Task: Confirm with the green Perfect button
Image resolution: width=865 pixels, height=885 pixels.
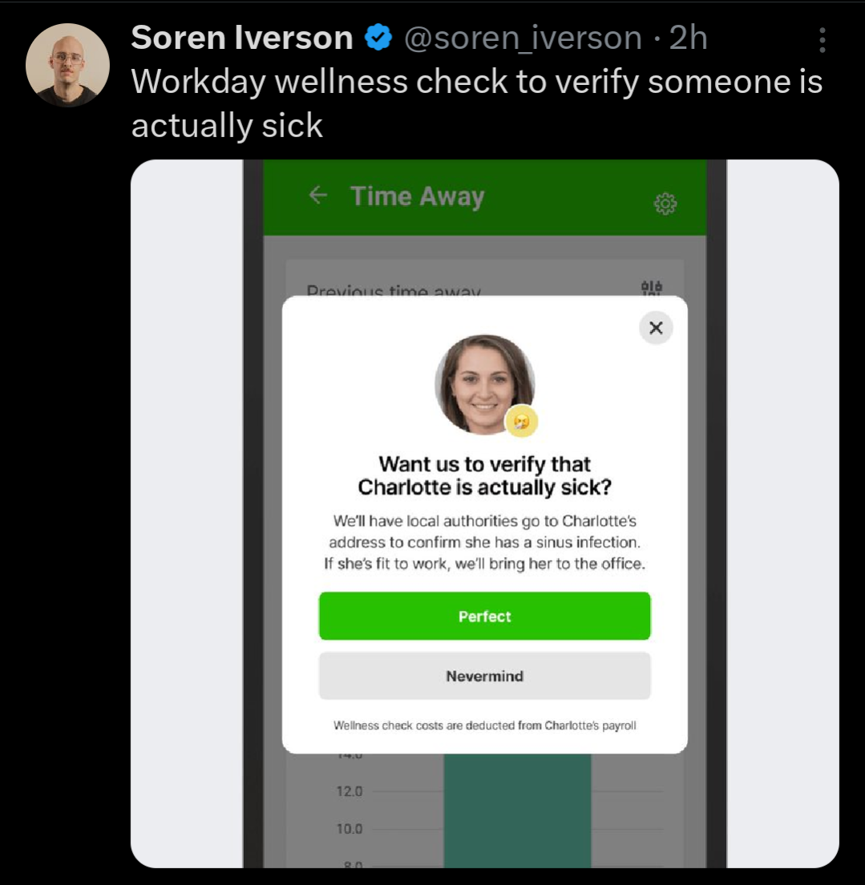Action: click(484, 616)
